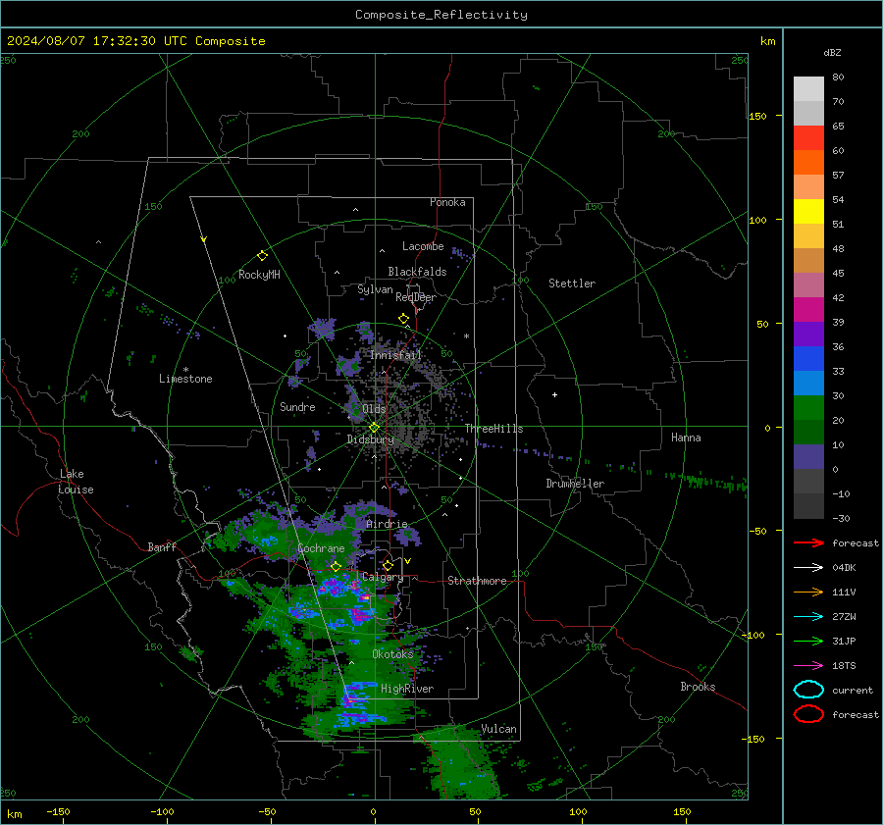The height and width of the screenshot is (825, 883).
Task: Click the dBZ legend heading
Action: 832,52
